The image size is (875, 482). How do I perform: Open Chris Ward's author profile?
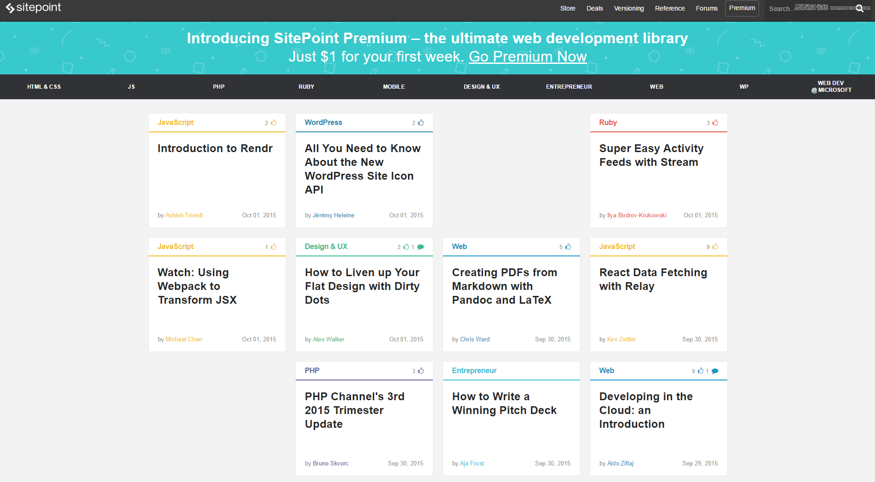click(x=475, y=340)
